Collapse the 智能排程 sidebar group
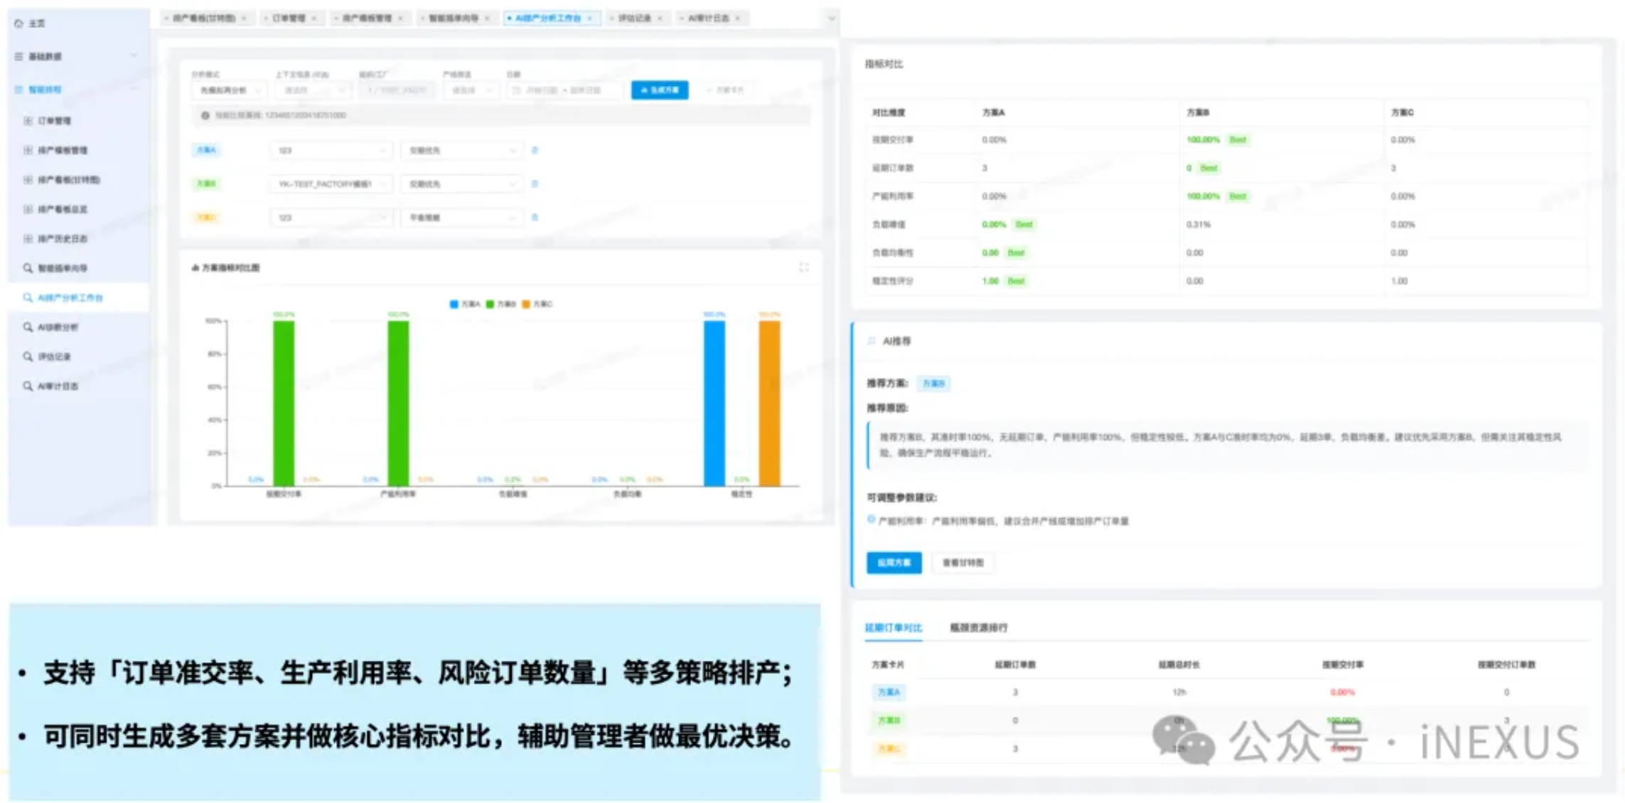Viewport: 1625px width, 803px height. click(76, 90)
